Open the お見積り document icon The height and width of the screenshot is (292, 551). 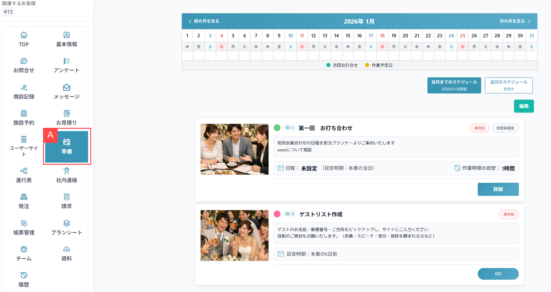[x=67, y=114]
